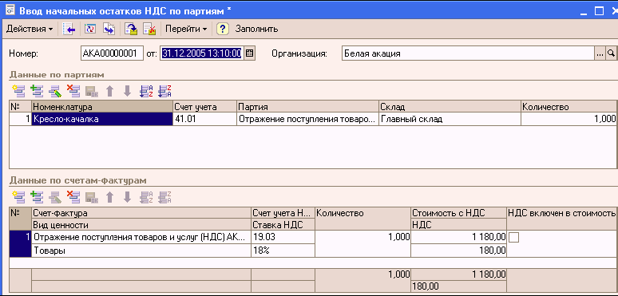Edit row icon in Данные по счетам-фактурам
The height and width of the screenshot is (296, 618).
(55, 196)
